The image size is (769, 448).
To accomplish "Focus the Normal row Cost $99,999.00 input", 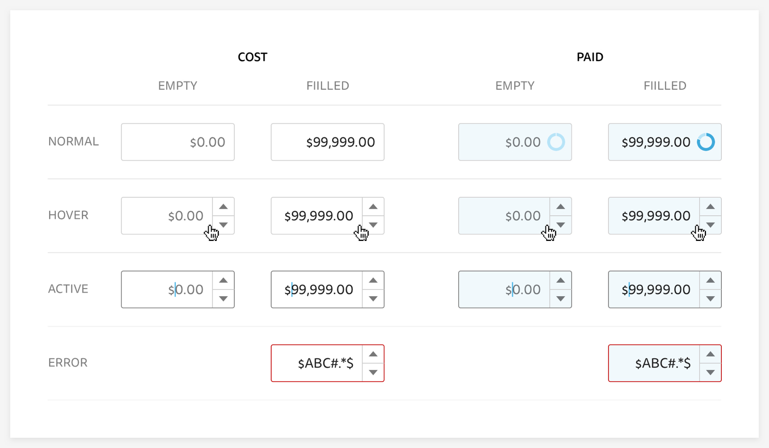I will click(x=328, y=142).
